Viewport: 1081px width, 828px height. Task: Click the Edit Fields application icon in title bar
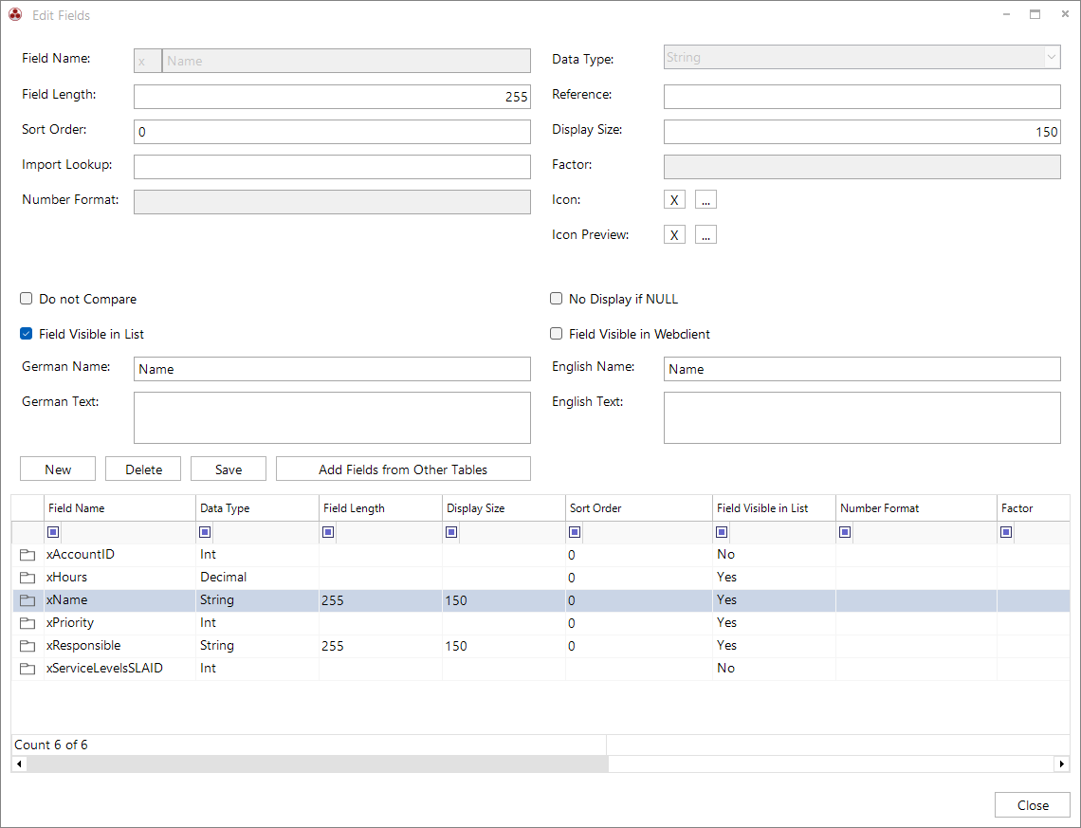tap(15, 14)
